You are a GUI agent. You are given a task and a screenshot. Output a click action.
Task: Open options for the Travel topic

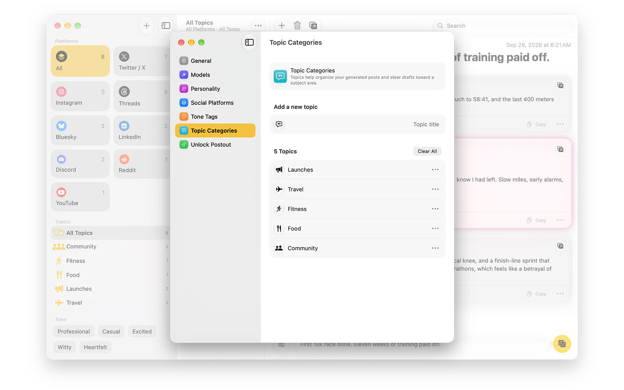pos(435,189)
